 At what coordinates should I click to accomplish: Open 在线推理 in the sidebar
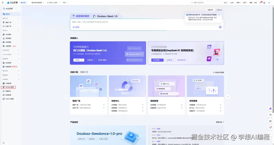click(8, 63)
